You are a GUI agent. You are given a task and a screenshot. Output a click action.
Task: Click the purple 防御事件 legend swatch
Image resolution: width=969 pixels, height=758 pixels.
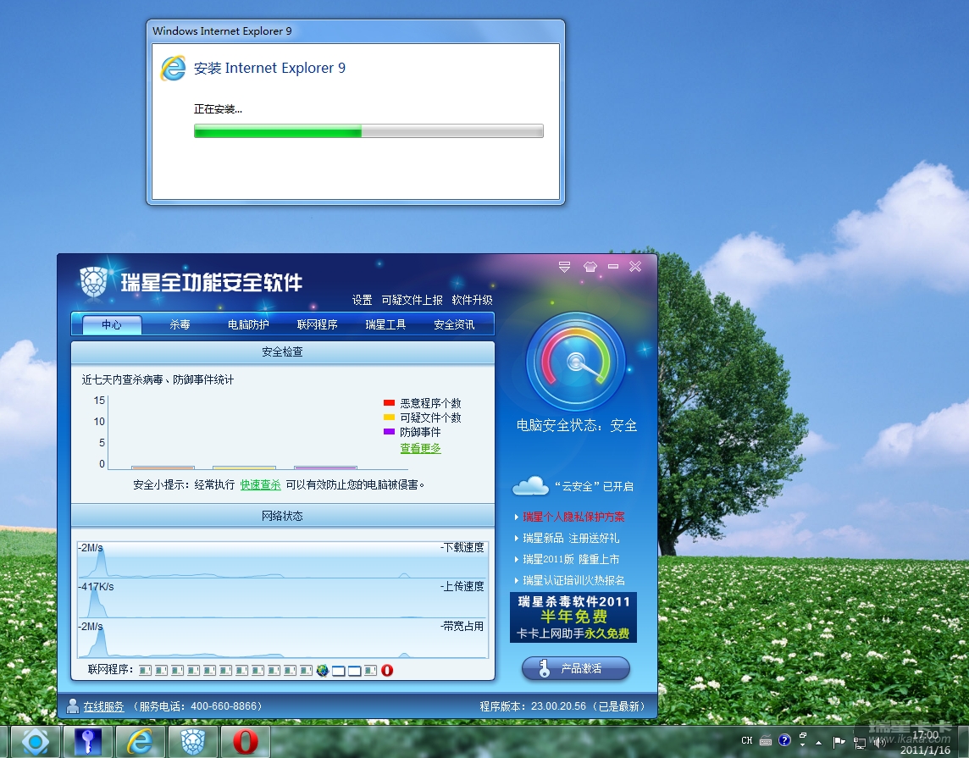tap(390, 432)
